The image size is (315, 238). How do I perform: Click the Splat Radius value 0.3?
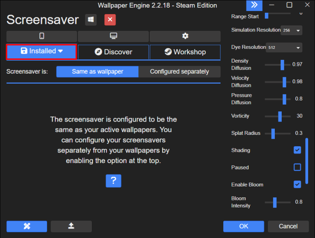[x=299, y=133]
